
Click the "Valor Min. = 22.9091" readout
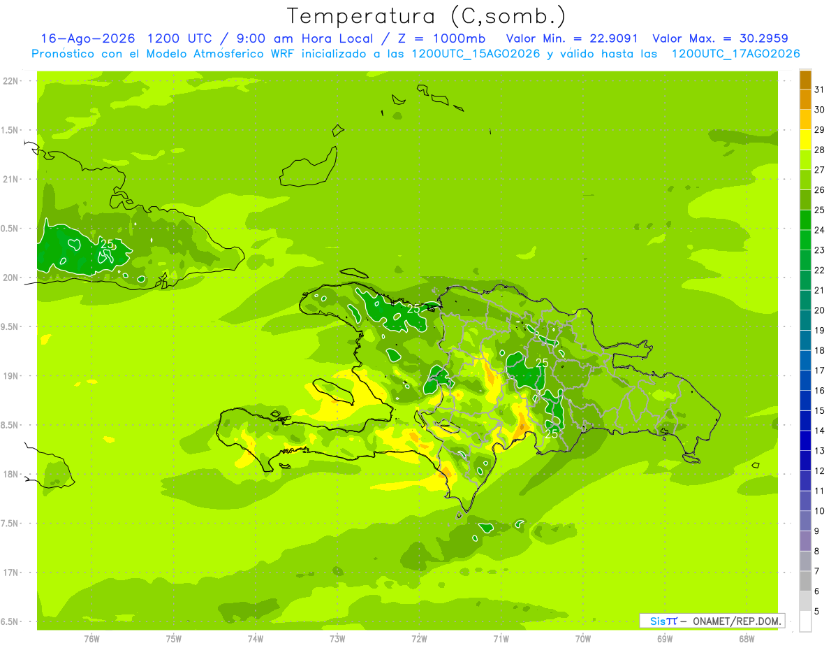pyautogui.click(x=572, y=38)
